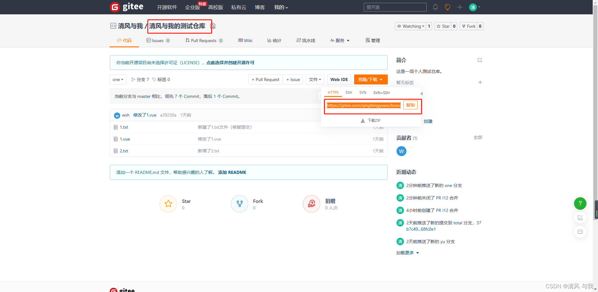
Task: Open the Watching dropdown
Action: tap(410, 26)
